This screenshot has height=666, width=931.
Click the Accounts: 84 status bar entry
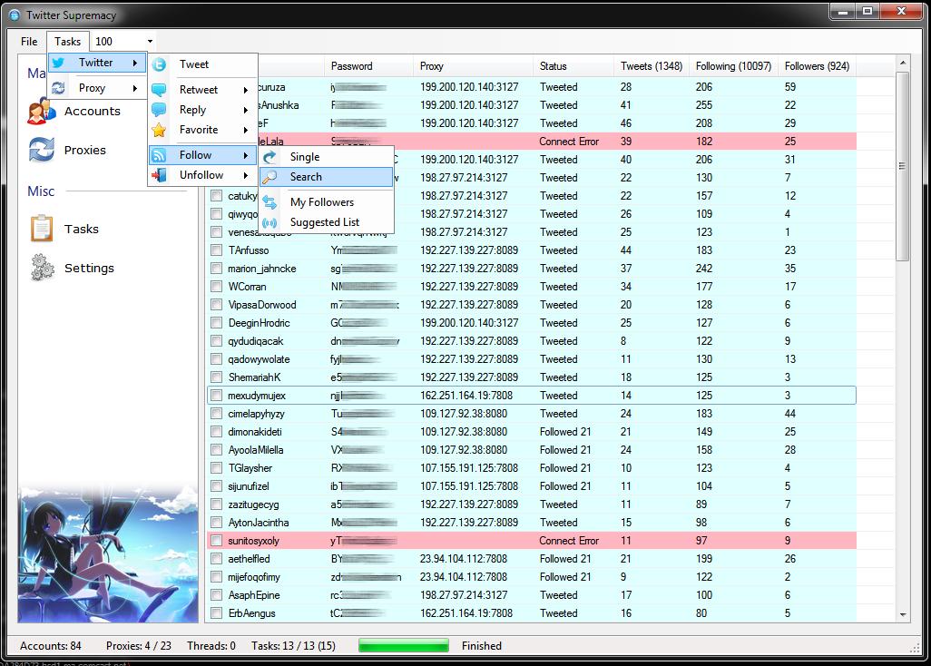pyautogui.click(x=51, y=646)
